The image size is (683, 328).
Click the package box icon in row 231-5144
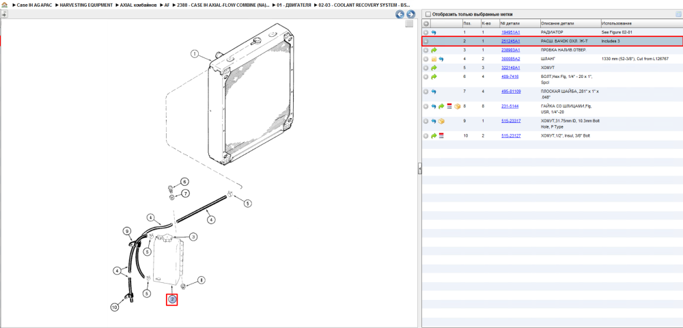click(457, 107)
